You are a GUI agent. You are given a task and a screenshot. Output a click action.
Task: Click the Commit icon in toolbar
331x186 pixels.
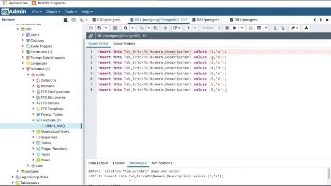pos(275,28)
